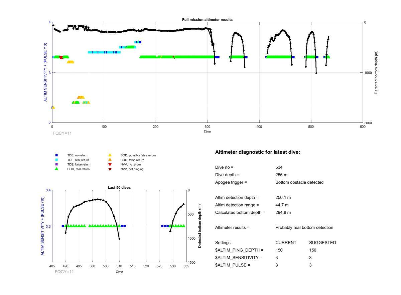Image resolution: width=401 pixels, height=295 pixels.
Task: Click the dark red NVV not pinging marker
Action: tap(110, 169)
